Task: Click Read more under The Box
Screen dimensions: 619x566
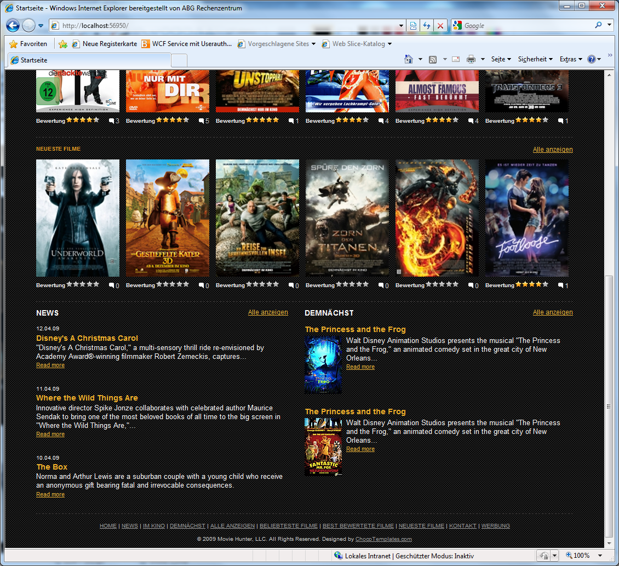Action: pos(50,494)
